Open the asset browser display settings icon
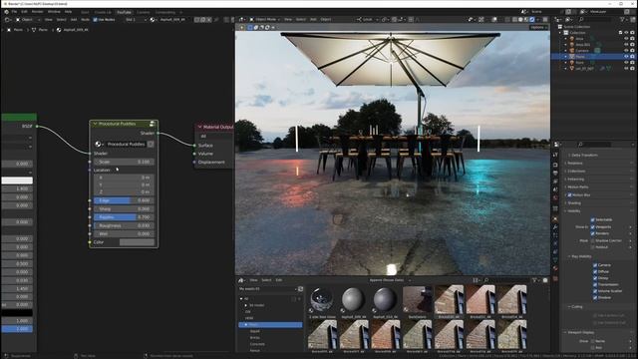The height and width of the screenshot is (359, 638). 476,280
